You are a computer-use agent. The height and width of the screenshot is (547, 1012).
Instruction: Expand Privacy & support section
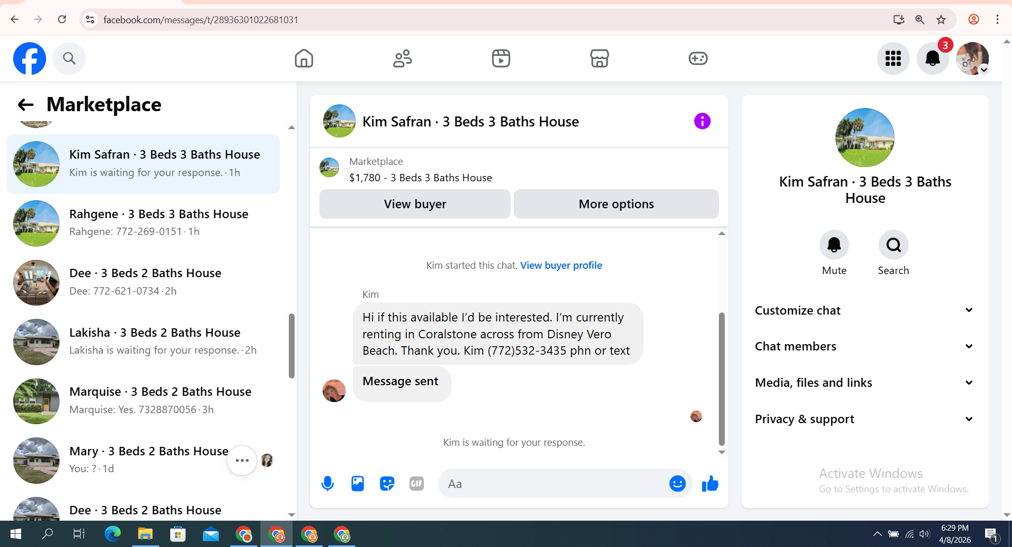click(864, 419)
